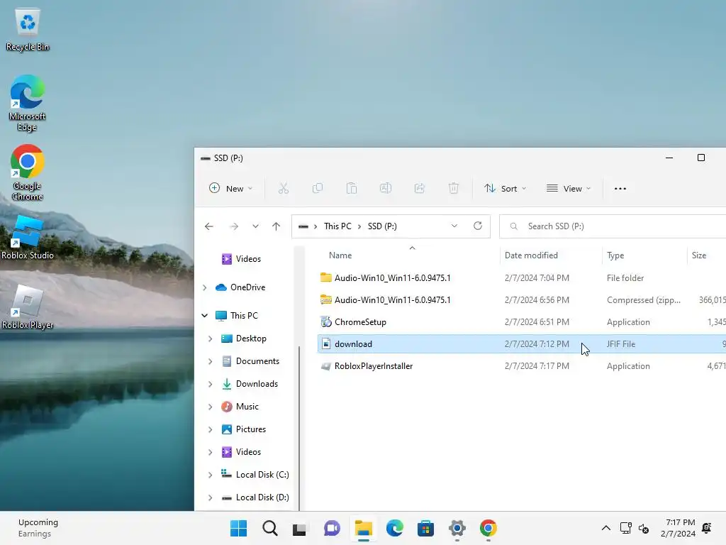Image resolution: width=726 pixels, height=545 pixels.
Task: Select the Roblox Player desktop shortcut
Action: pyautogui.click(x=28, y=307)
